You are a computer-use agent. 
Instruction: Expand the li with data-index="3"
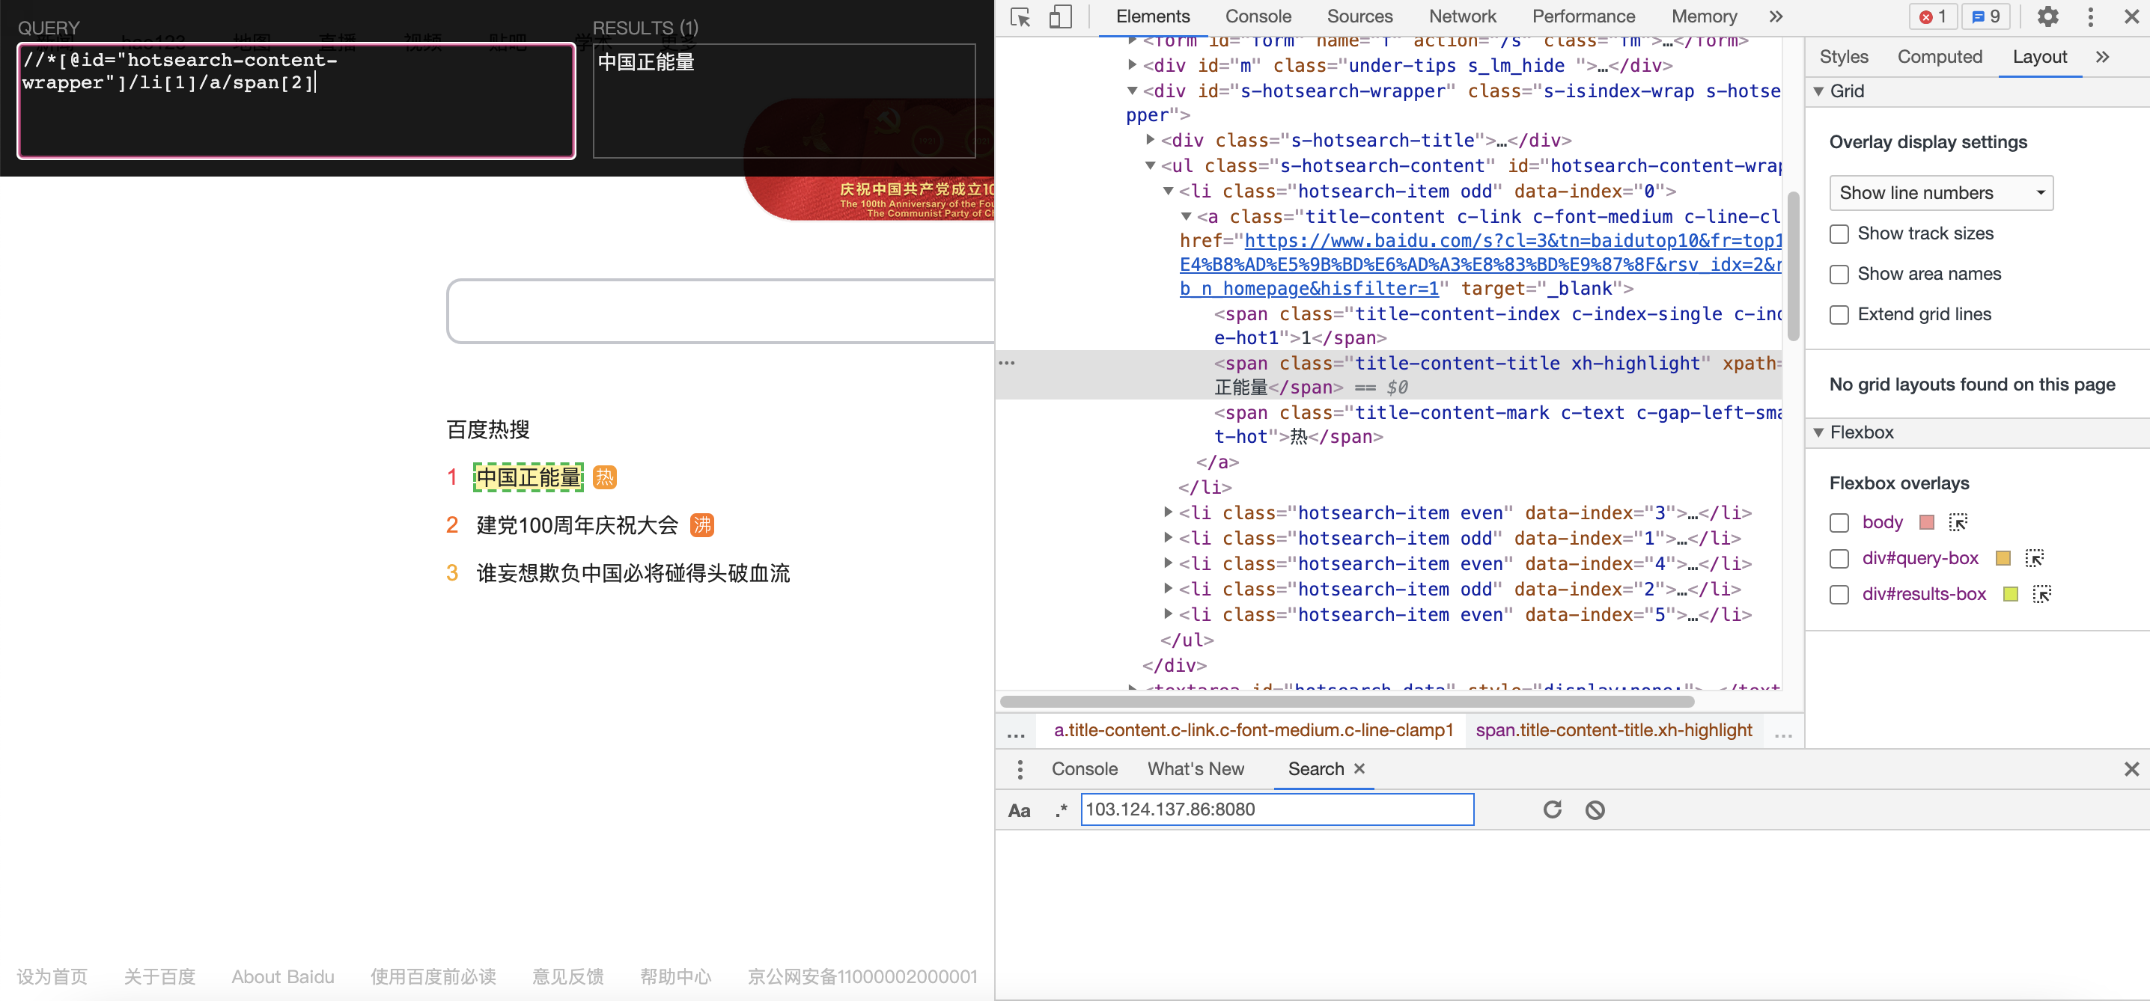pos(1169,512)
